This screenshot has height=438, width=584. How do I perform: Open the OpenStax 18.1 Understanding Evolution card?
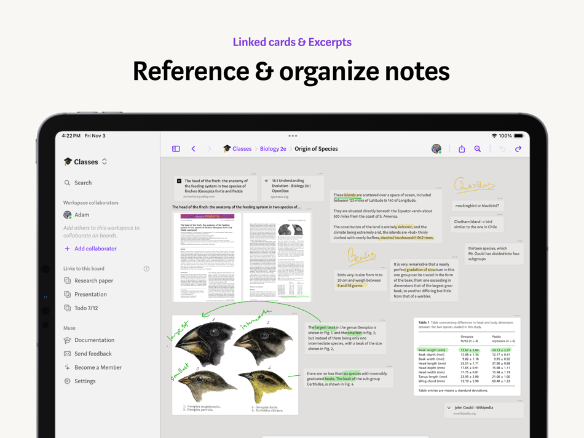click(x=293, y=188)
